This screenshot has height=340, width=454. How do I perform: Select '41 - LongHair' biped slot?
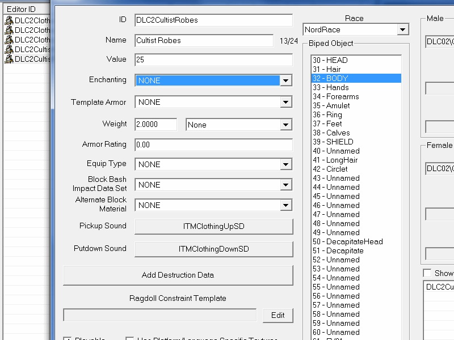tap(356, 160)
